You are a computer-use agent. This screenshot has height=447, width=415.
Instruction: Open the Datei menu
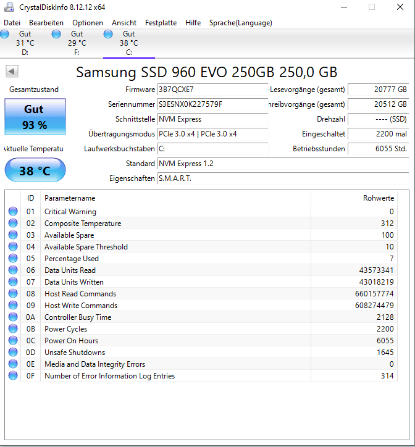(12, 23)
